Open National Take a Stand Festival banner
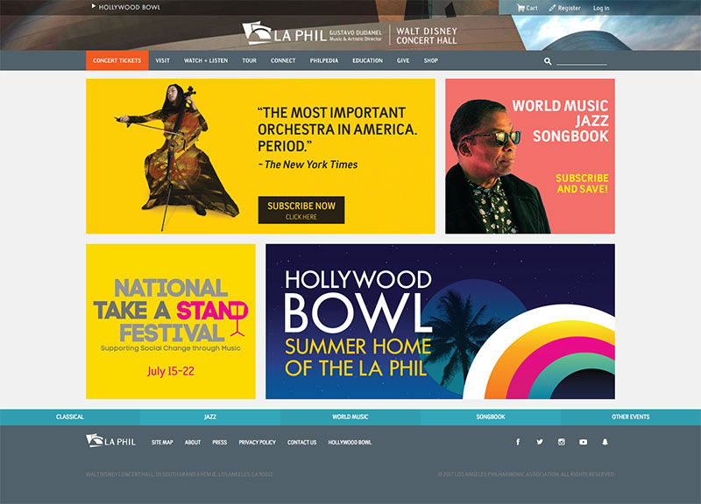Screen dimensions: 701x504 tap(171, 321)
